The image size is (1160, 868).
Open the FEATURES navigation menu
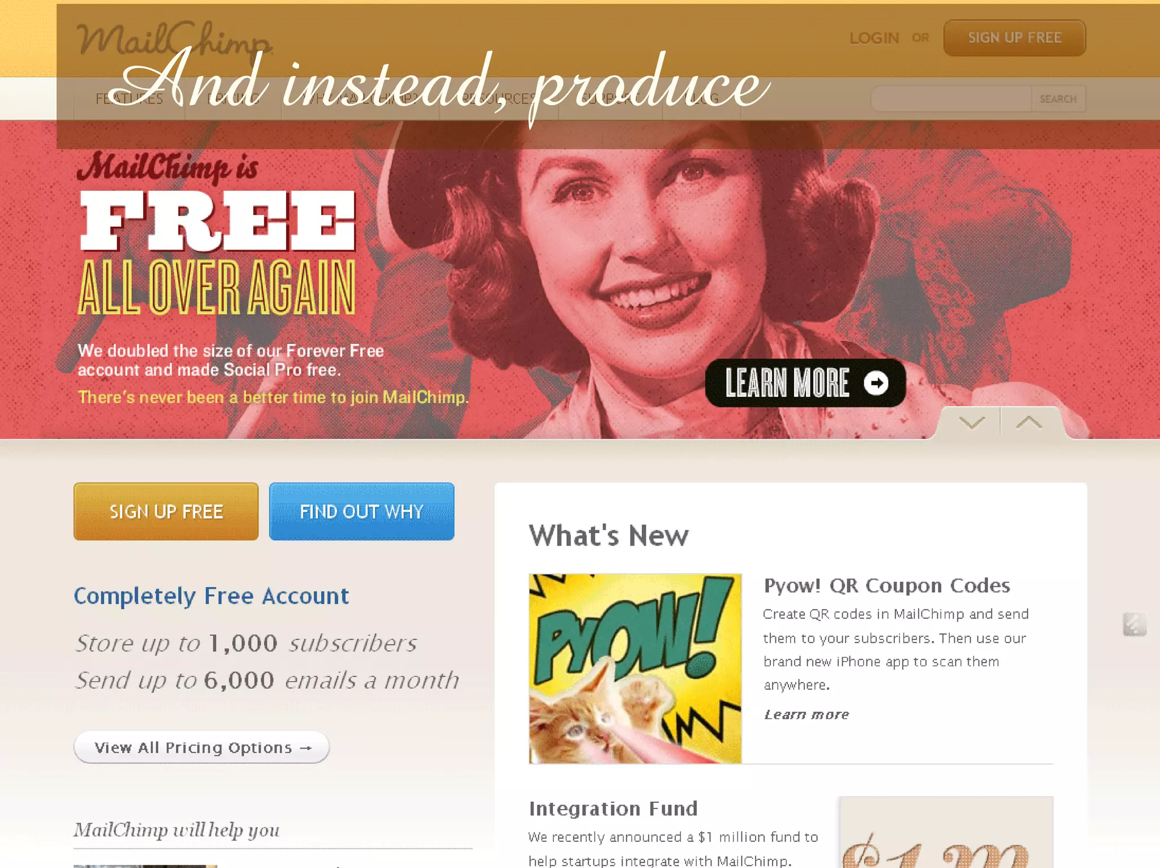click(129, 99)
